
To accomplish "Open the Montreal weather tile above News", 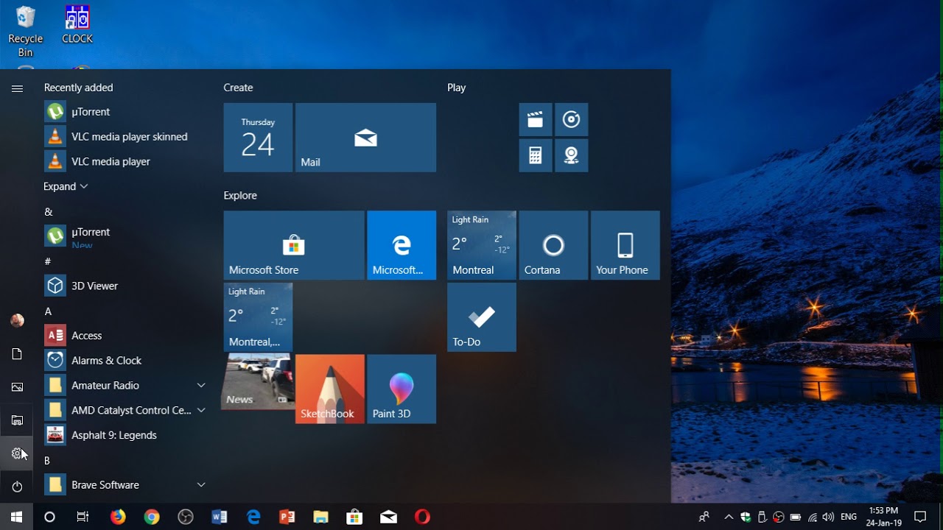I will (258, 317).
